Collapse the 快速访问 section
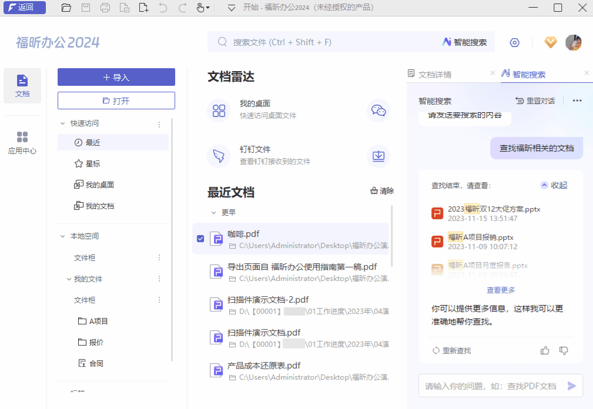Screen dimensions: 593x409 tap(63, 123)
